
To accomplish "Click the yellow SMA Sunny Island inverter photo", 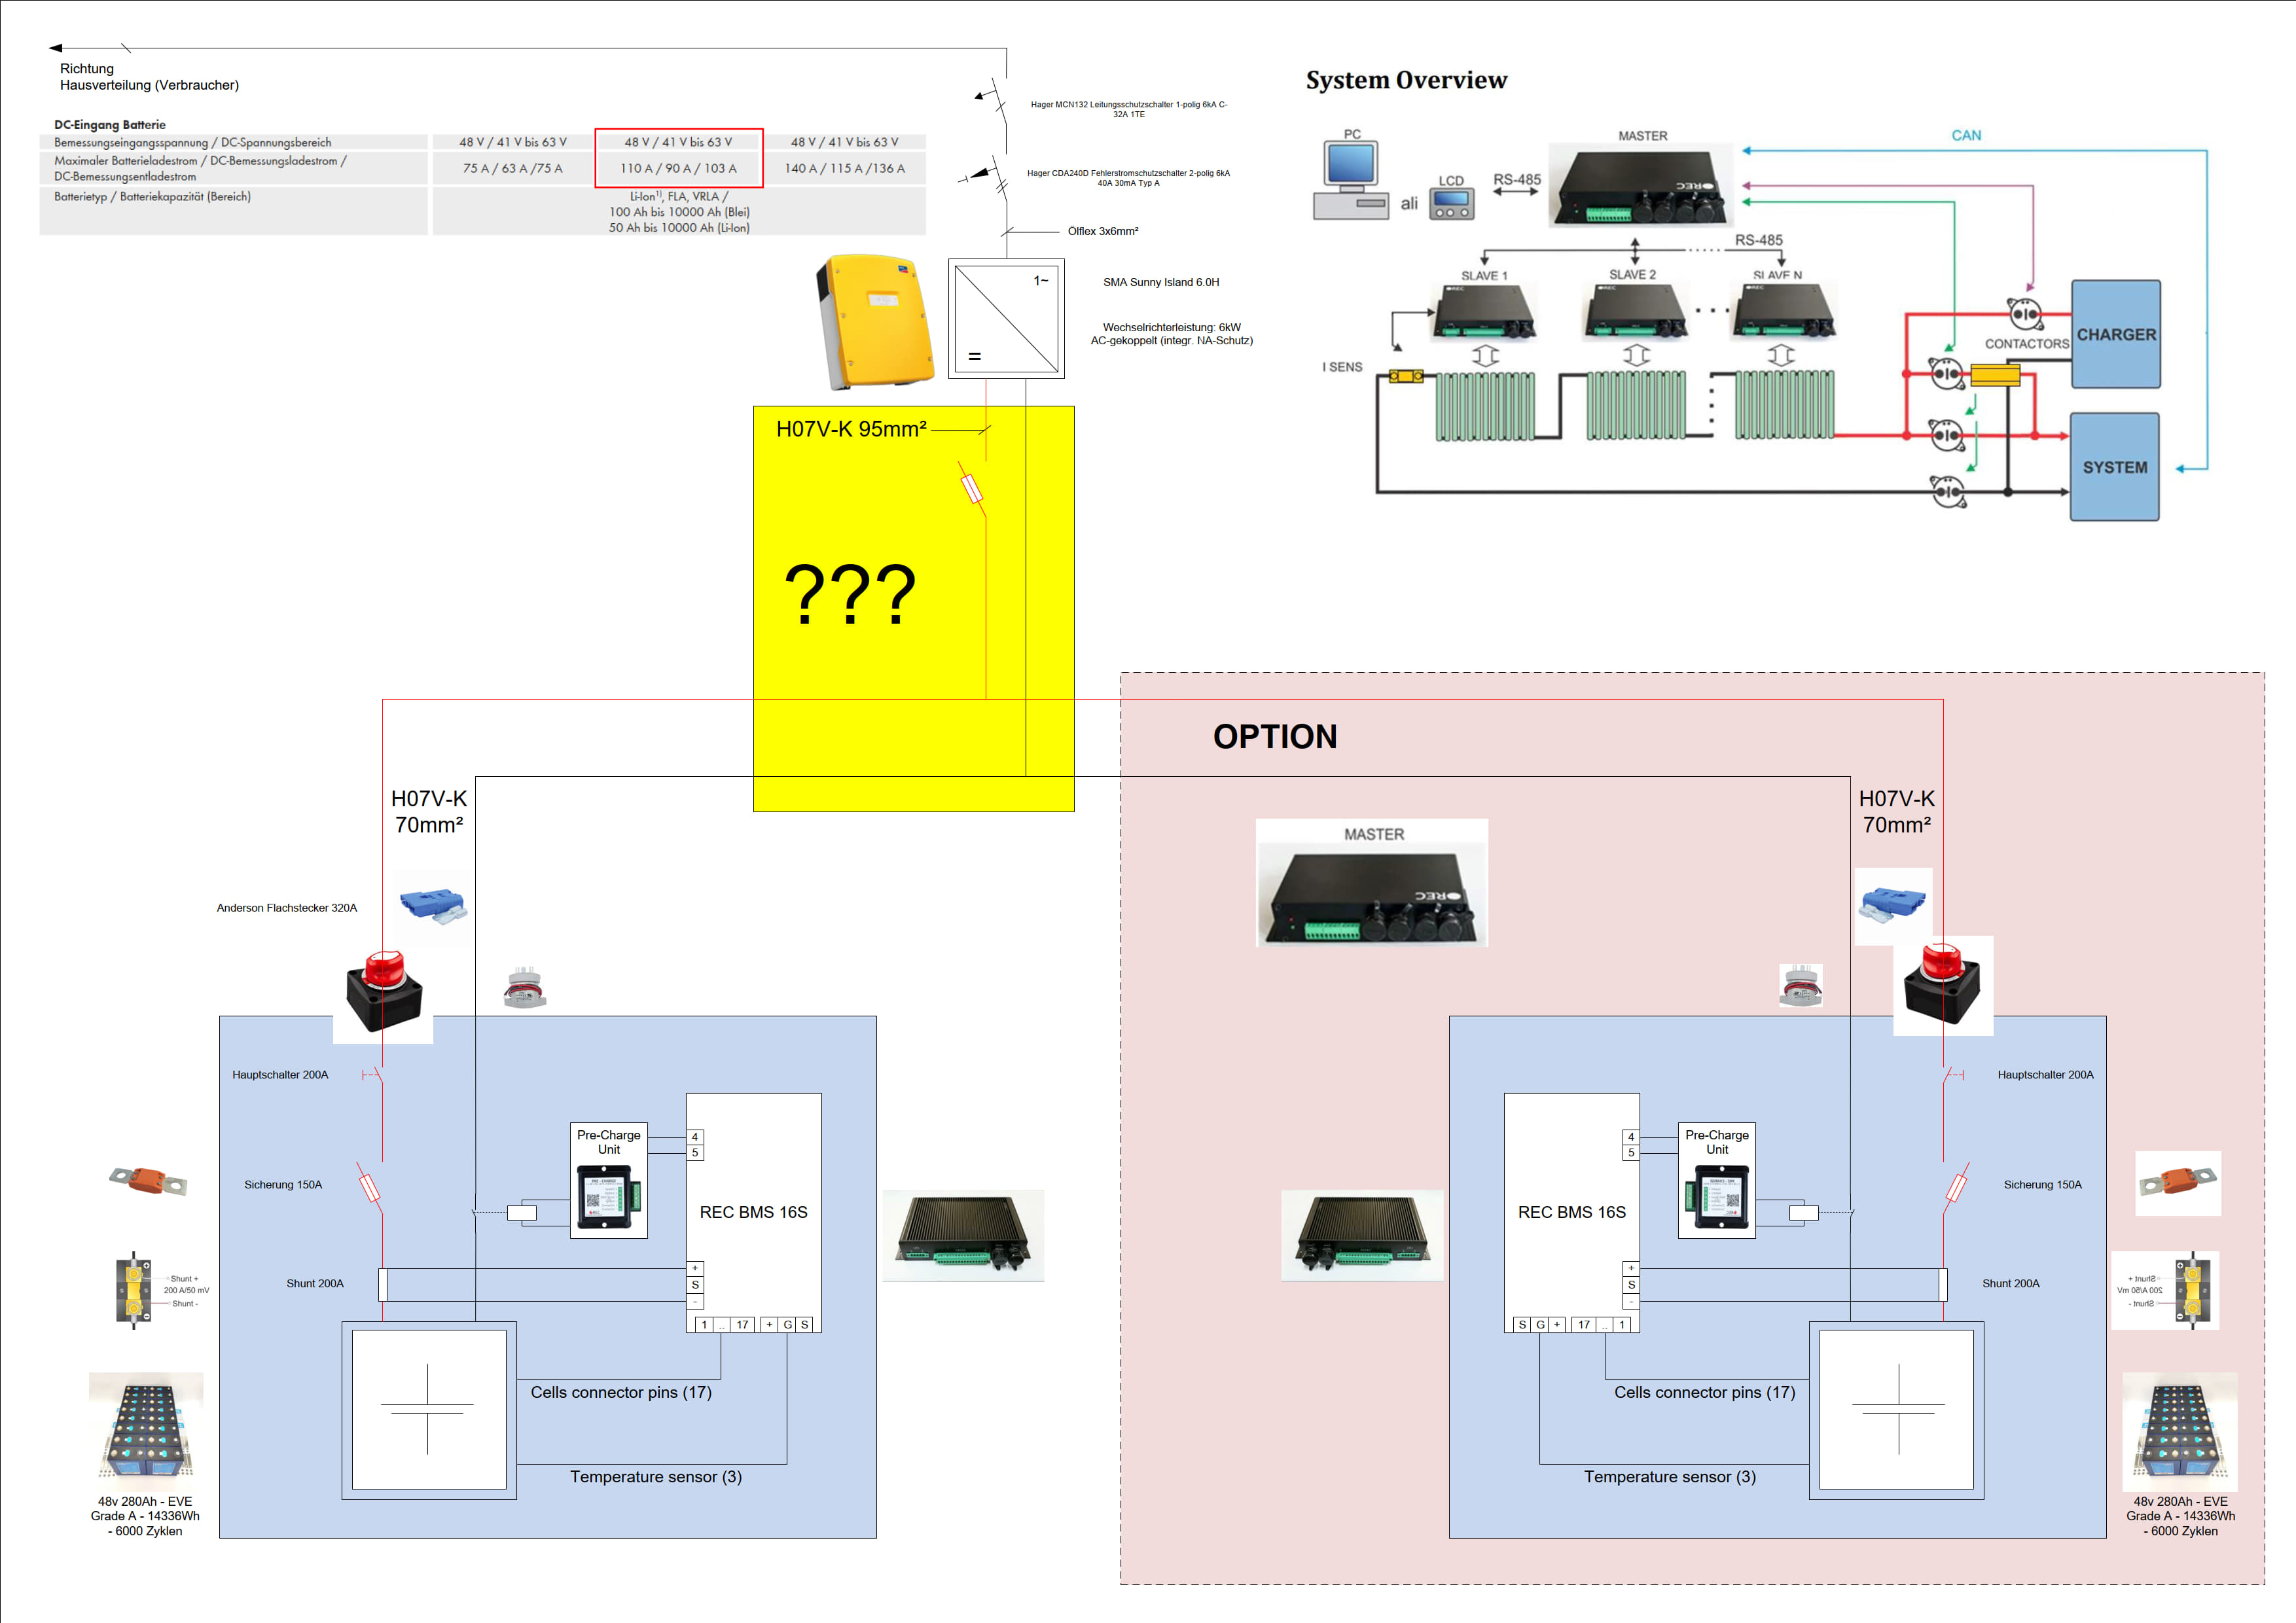I will [x=875, y=321].
